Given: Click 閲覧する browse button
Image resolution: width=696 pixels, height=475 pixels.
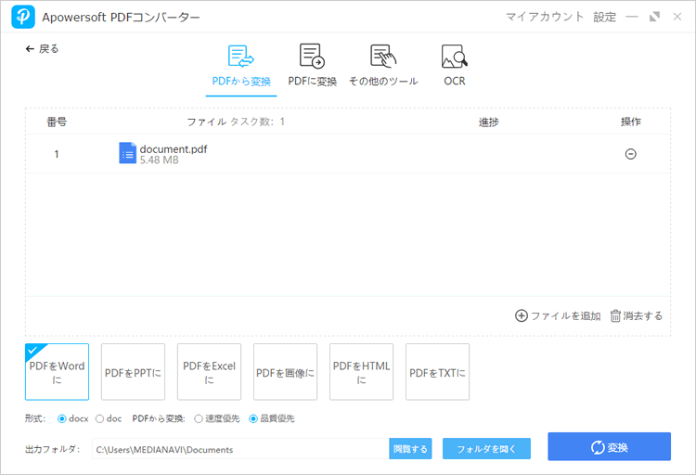Looking at the screenshot, I should [x=410, y=449].
